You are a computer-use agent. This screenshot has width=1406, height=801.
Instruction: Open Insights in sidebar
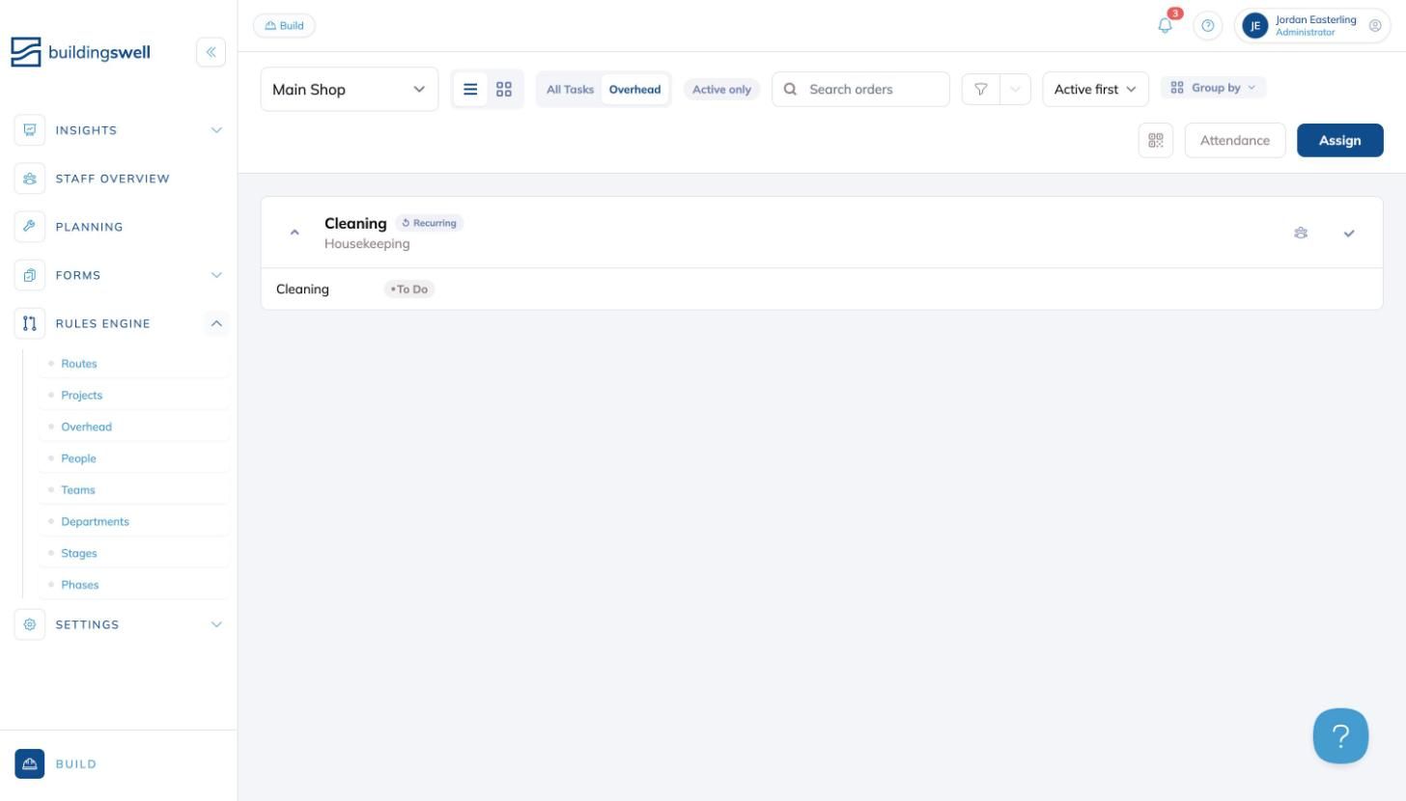click(86, 130)
